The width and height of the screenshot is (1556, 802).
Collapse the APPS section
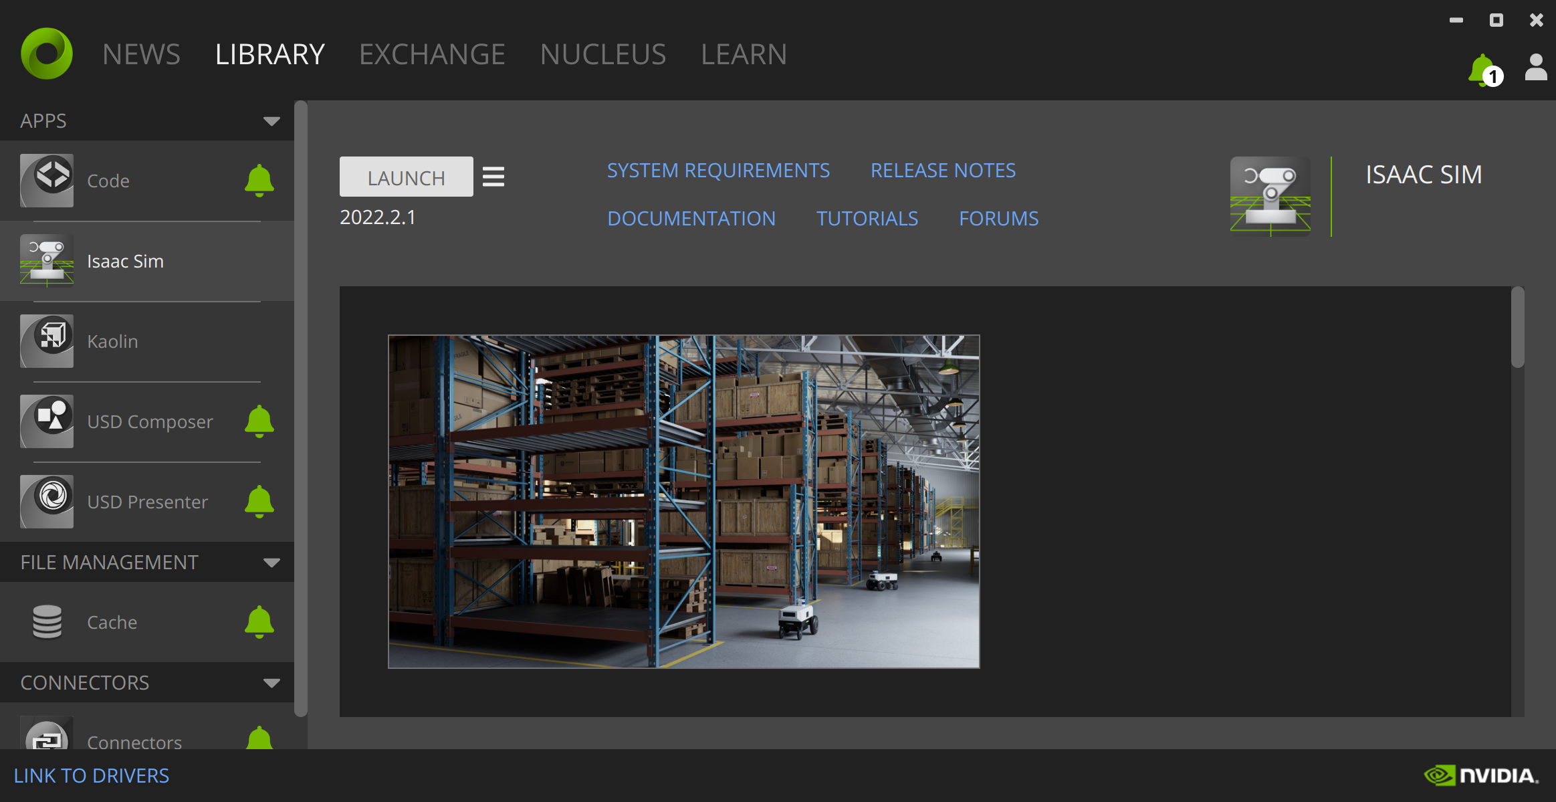[271, 121]
